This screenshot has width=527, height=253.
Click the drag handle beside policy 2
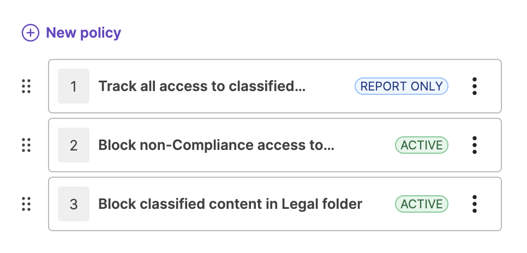click(26, 145)
